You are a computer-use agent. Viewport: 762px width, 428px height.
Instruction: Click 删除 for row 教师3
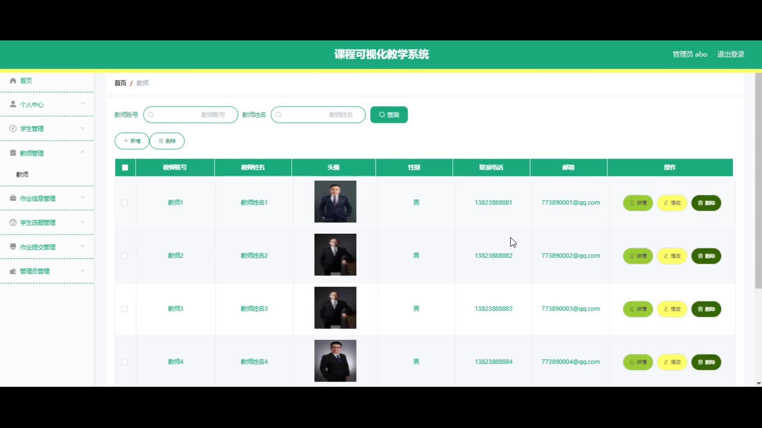(706, 309)
